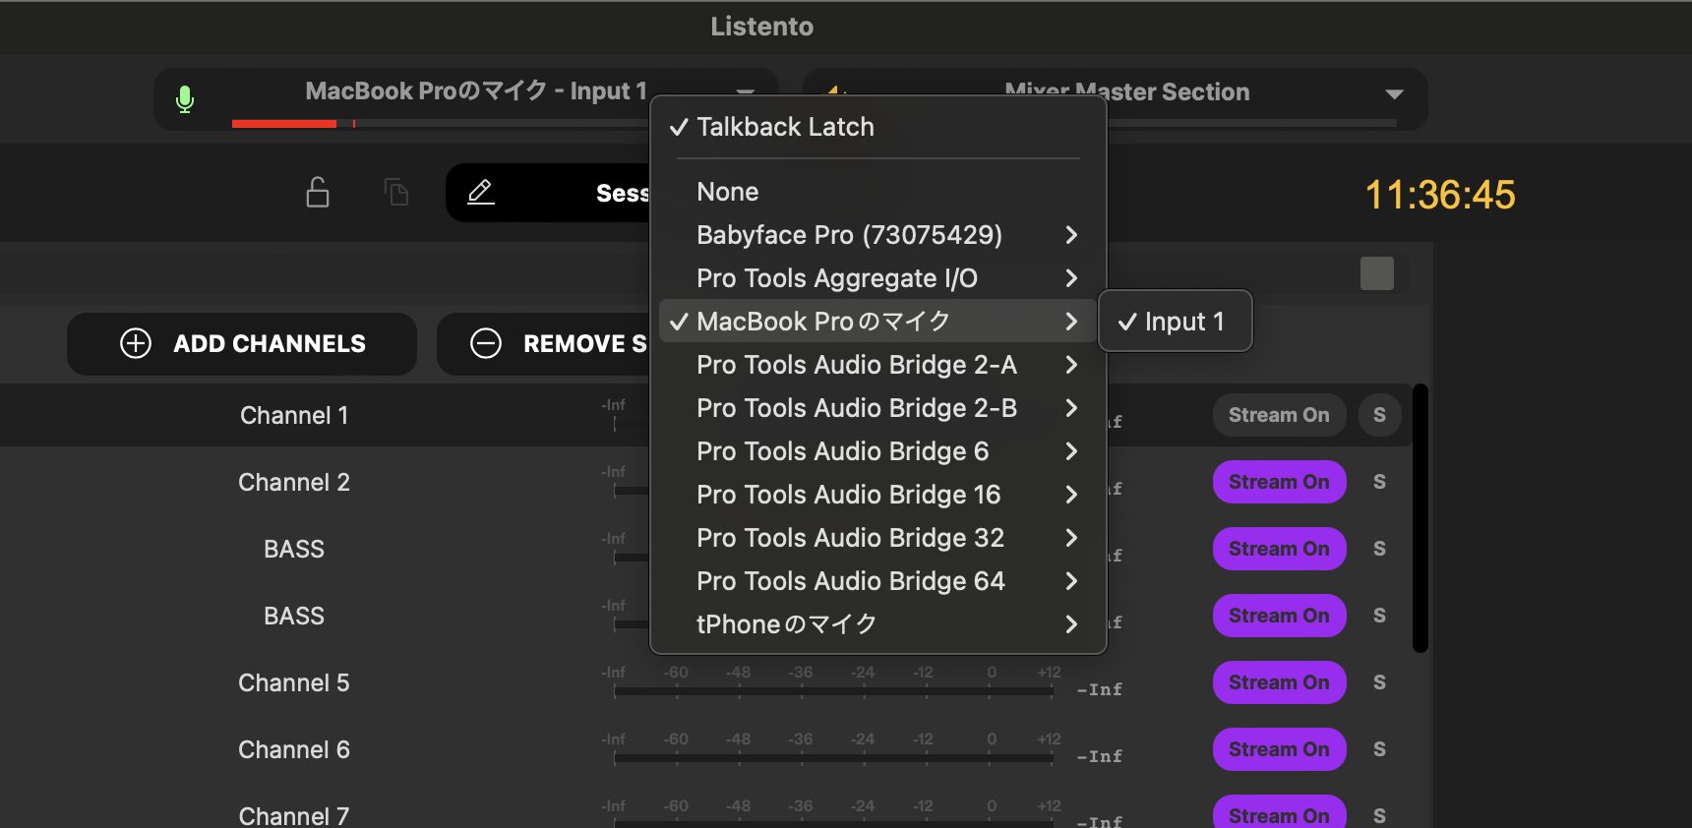The height and width of the screenshot is (828, 1692).
Task: Solo Channel 2 with its S button
Action: point(1379,482)
